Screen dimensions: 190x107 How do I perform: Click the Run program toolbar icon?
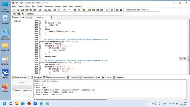coord(94,10)
